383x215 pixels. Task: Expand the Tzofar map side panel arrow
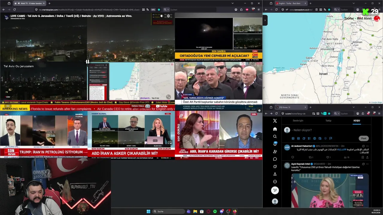pyautogui.click(x=265, y=20)
